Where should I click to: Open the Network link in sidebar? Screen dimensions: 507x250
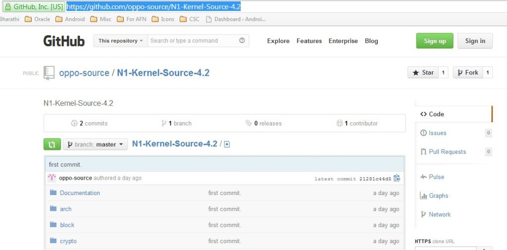pos(440,214)
